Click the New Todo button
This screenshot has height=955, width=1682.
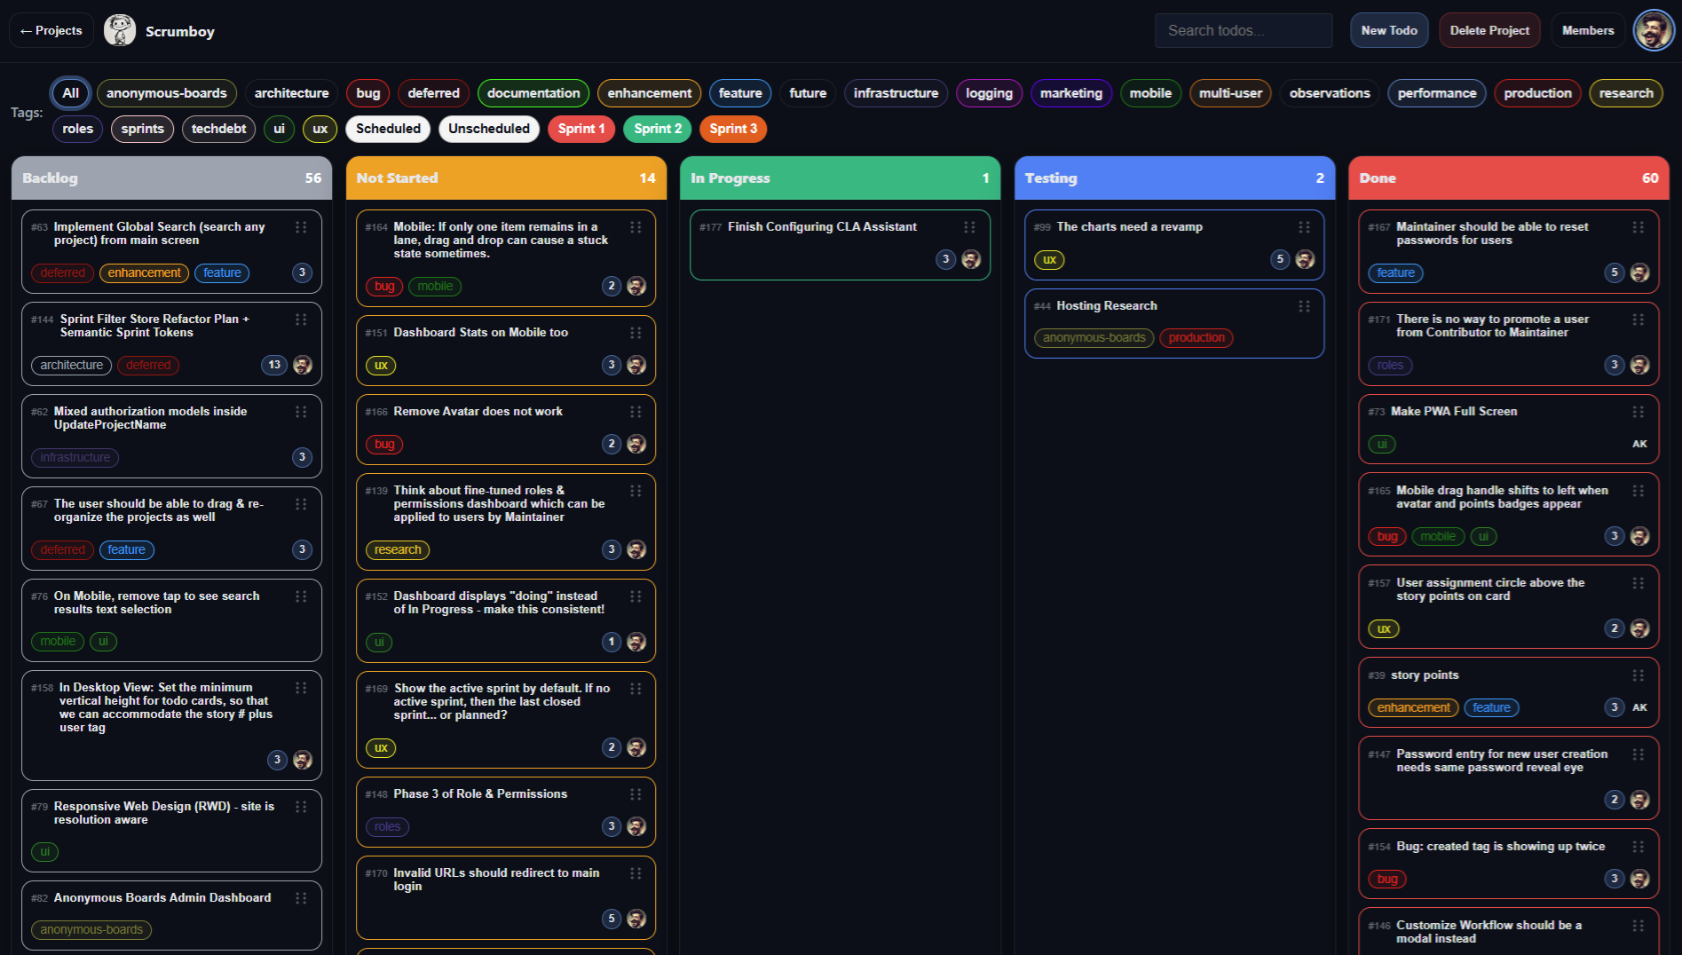click(x=1389, y=30)
